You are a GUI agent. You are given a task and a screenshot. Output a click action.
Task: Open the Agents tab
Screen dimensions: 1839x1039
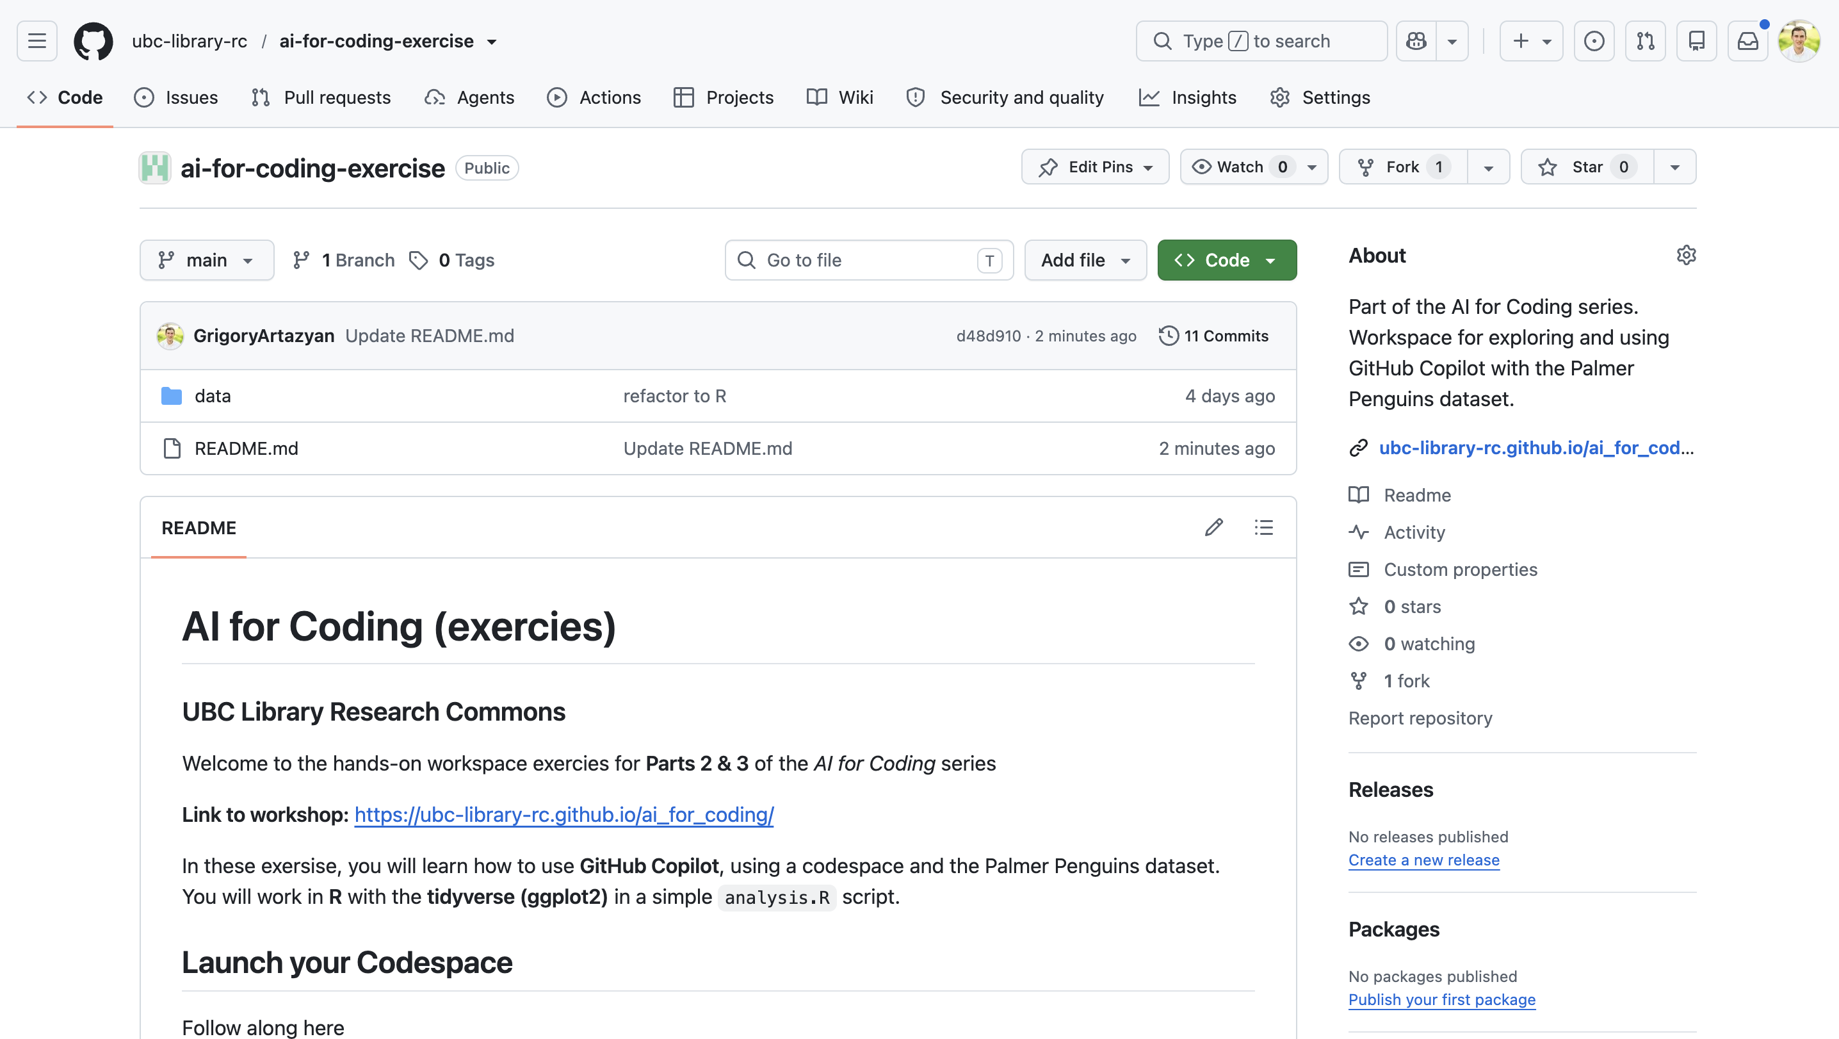click(469, 97)
